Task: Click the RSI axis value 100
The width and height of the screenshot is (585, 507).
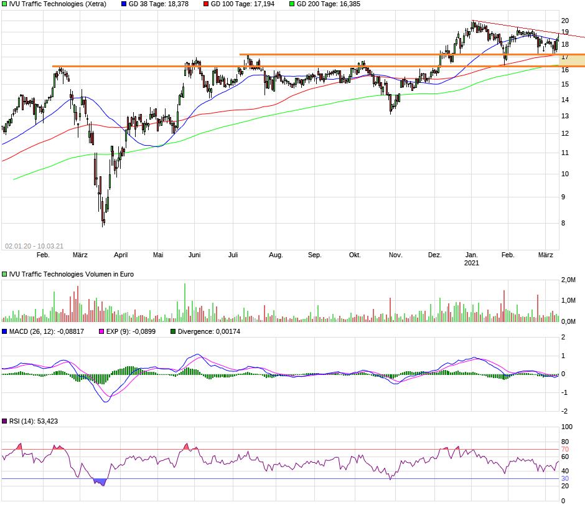Action: coord(567,427)
